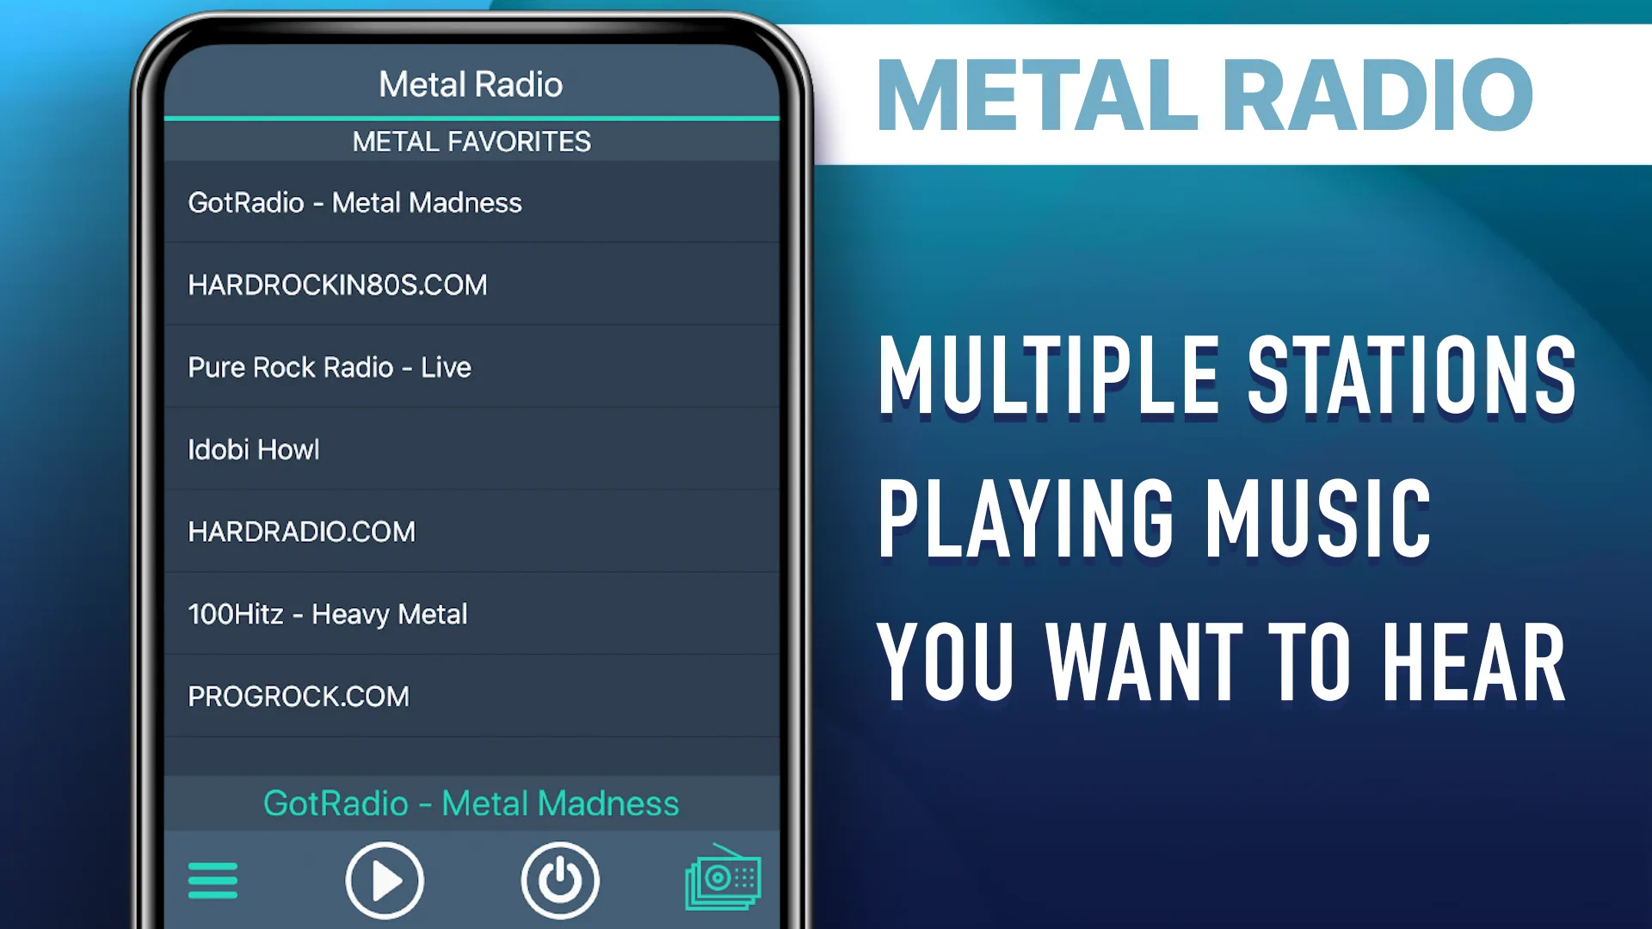The width and height of the screenshot is (1652, 929).
Task: Select 100Hitz - Heavy Metal station
Action: (470, 613)
